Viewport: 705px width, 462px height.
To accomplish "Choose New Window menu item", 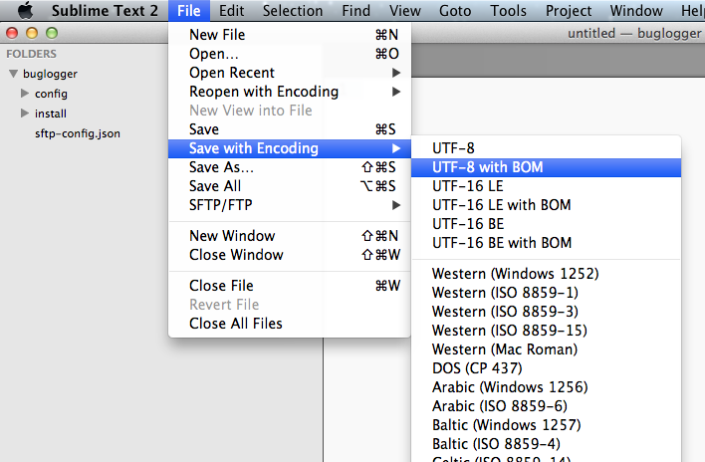I will [x=290, y=236].
